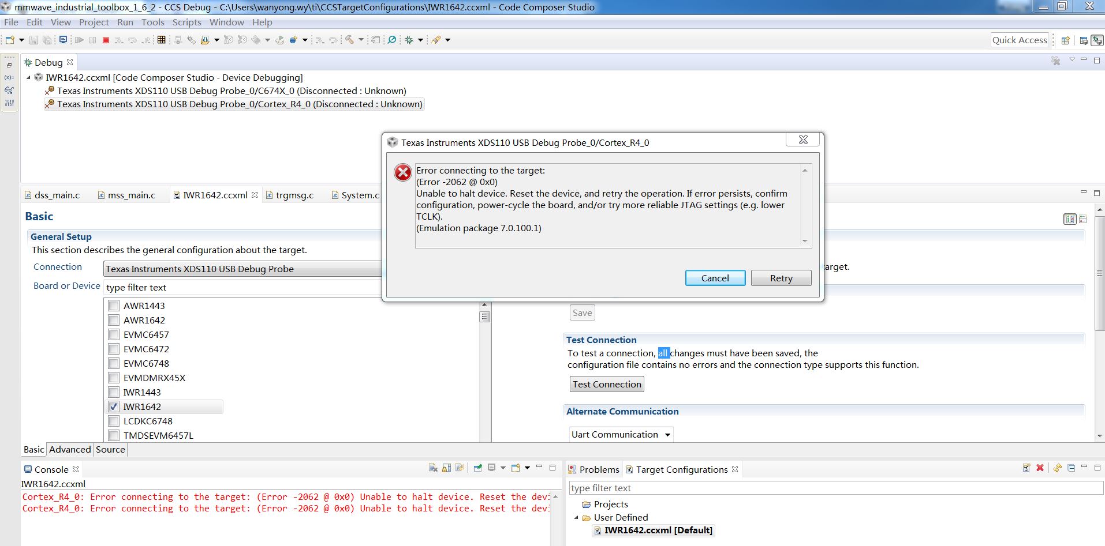Click the grid toolbar icon
1105x546 pixels.
click(162, 40)
